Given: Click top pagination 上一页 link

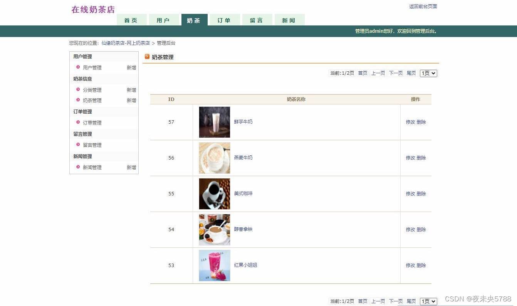Looking at the screenshot, I should 378,73.
